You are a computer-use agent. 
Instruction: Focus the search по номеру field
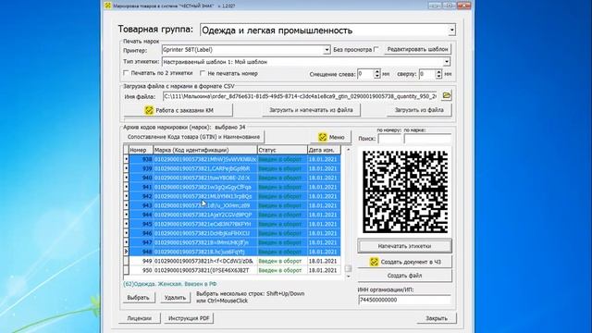(389, 139)
